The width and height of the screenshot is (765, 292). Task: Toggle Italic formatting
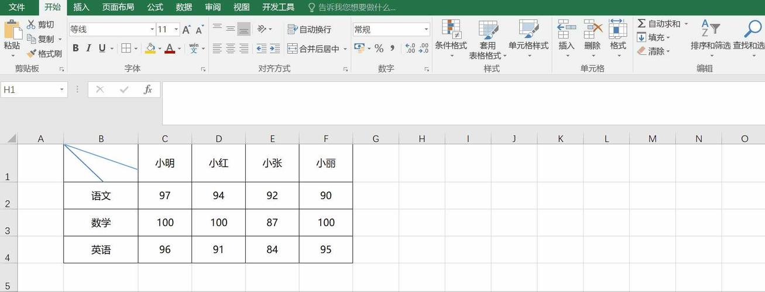(89, 48)
